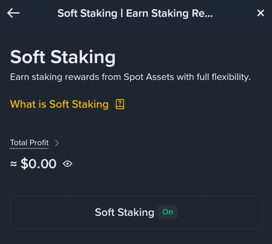Go back using the left arrow icon

[13, 13]
